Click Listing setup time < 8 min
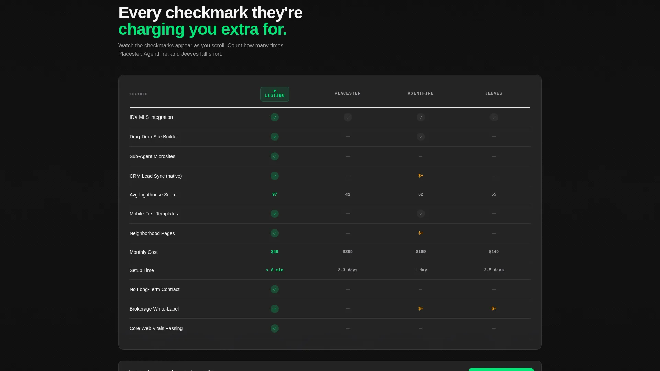 [x=275, y=270]
